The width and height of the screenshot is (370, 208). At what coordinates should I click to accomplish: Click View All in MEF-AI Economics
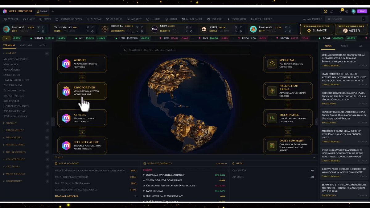pos(221,163)
